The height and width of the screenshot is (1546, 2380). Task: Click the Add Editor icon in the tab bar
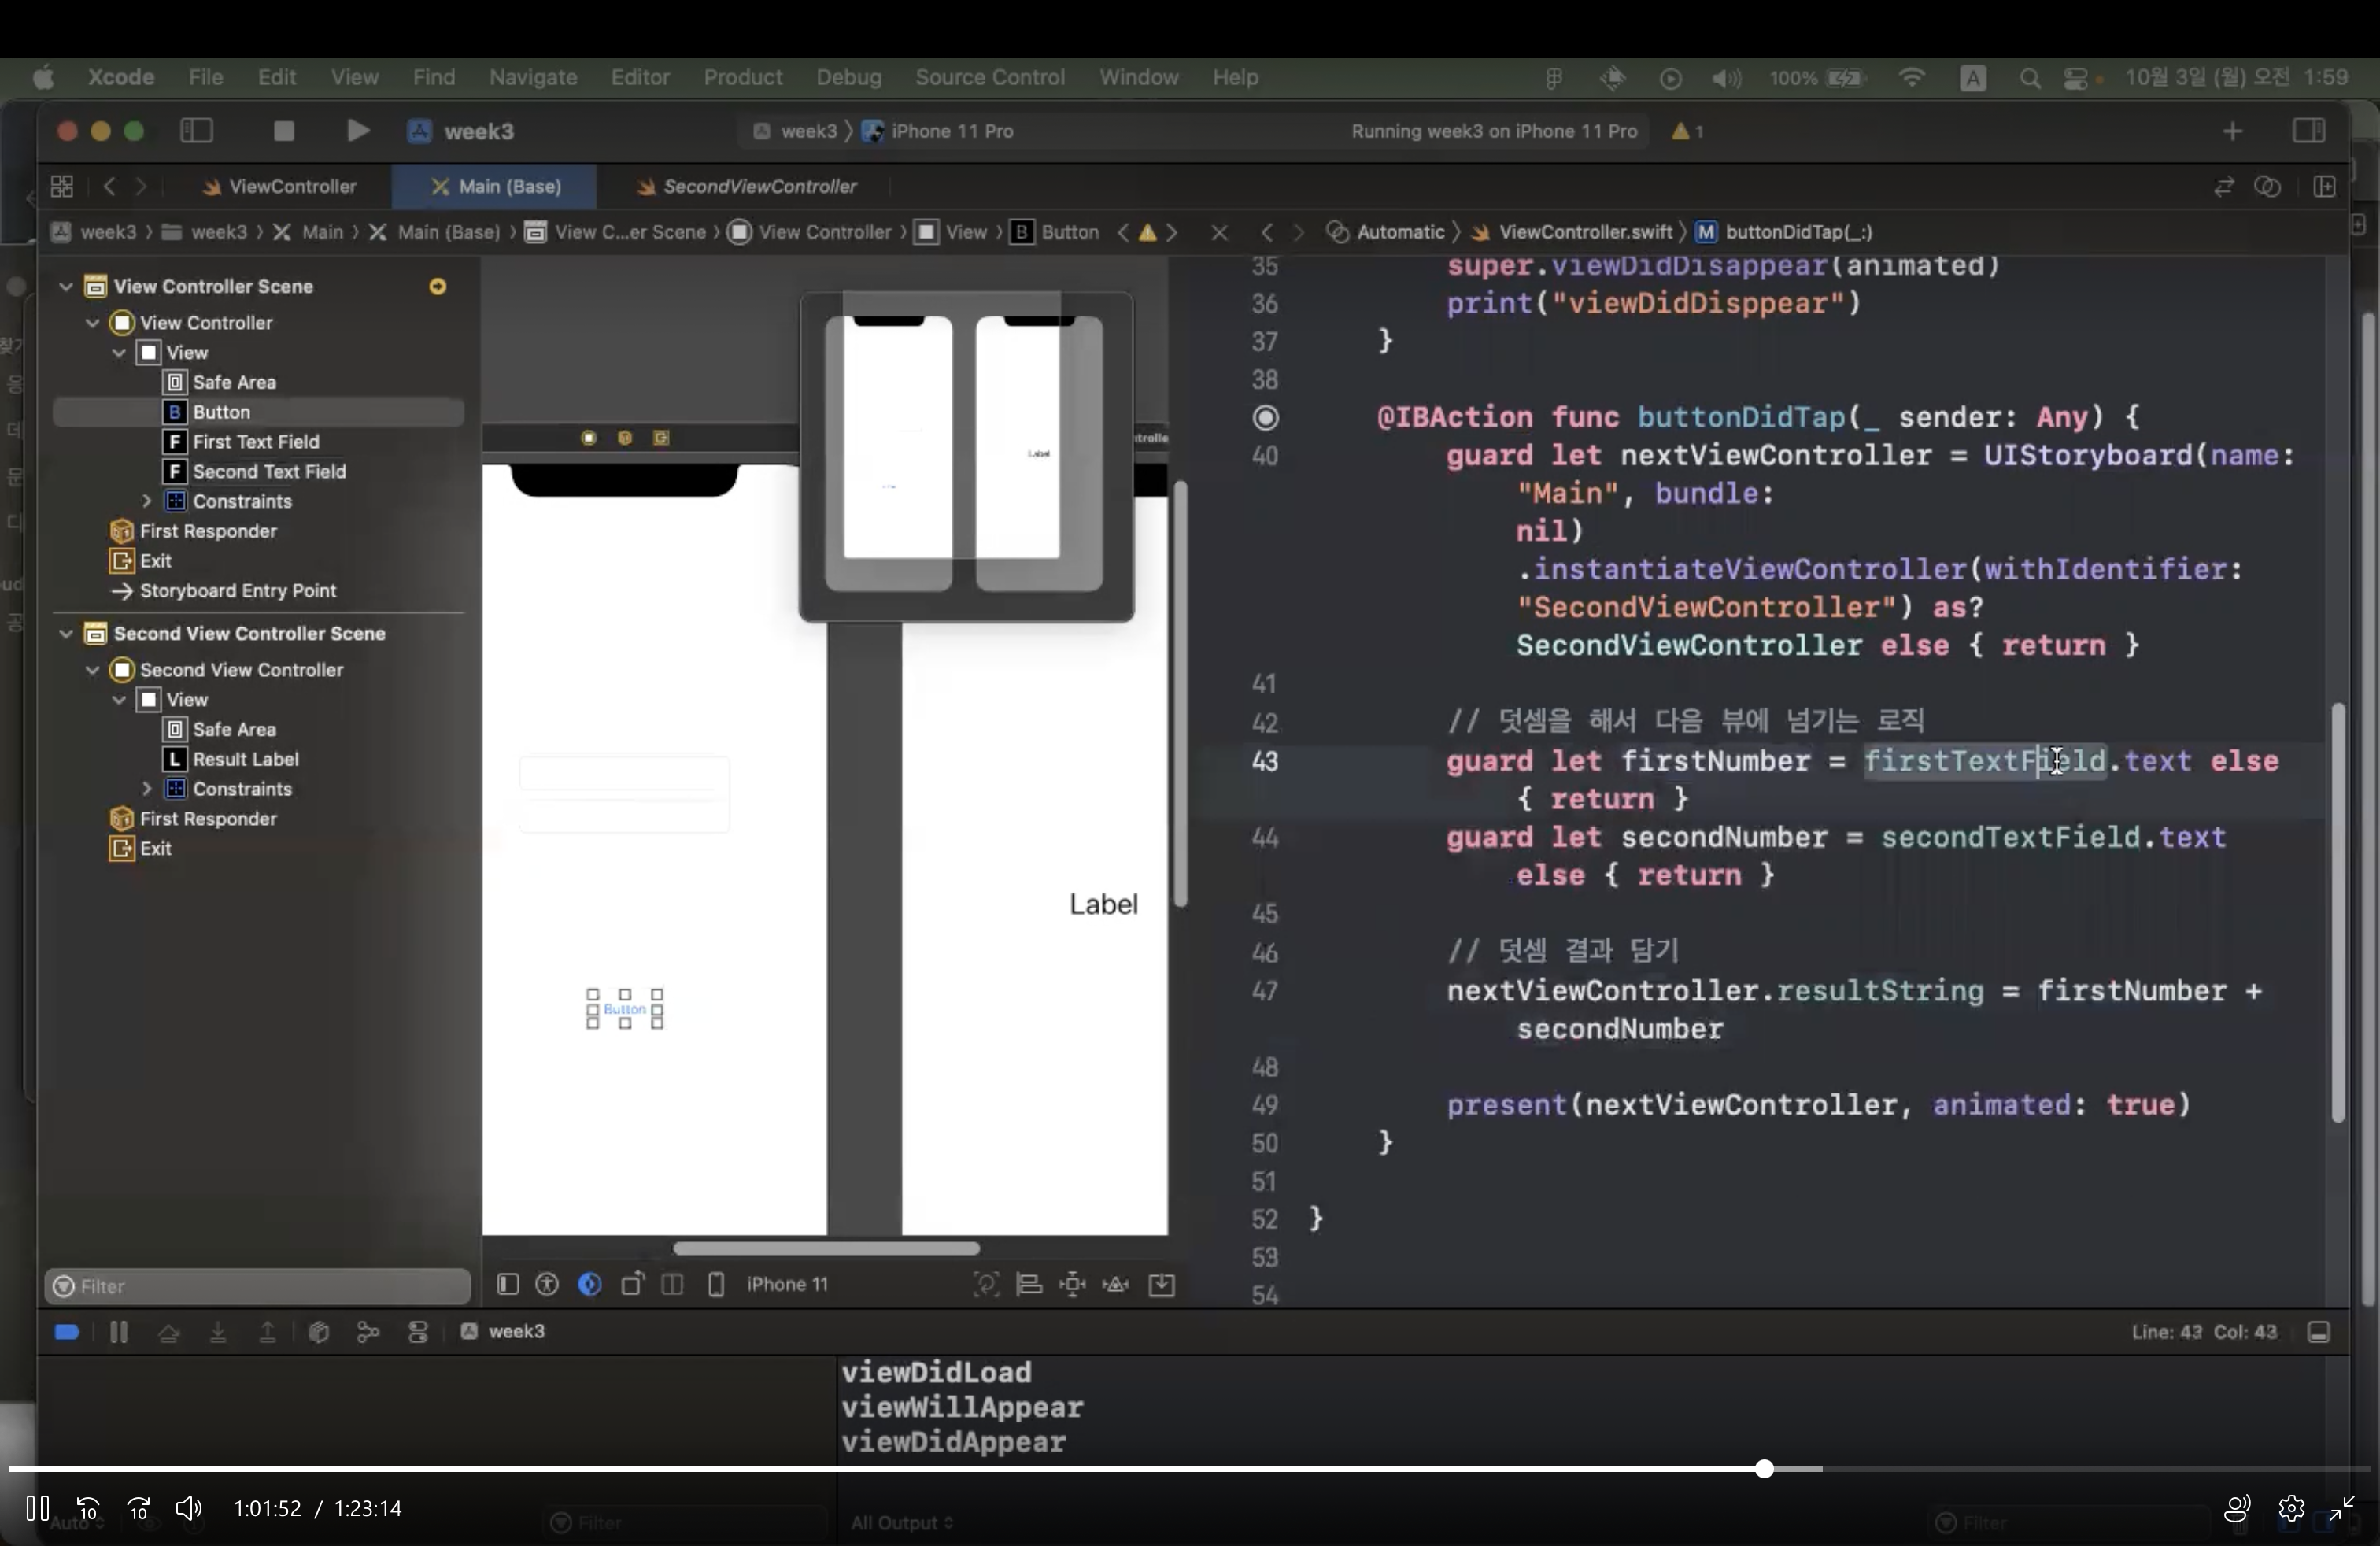click(x=2324, y=187)
